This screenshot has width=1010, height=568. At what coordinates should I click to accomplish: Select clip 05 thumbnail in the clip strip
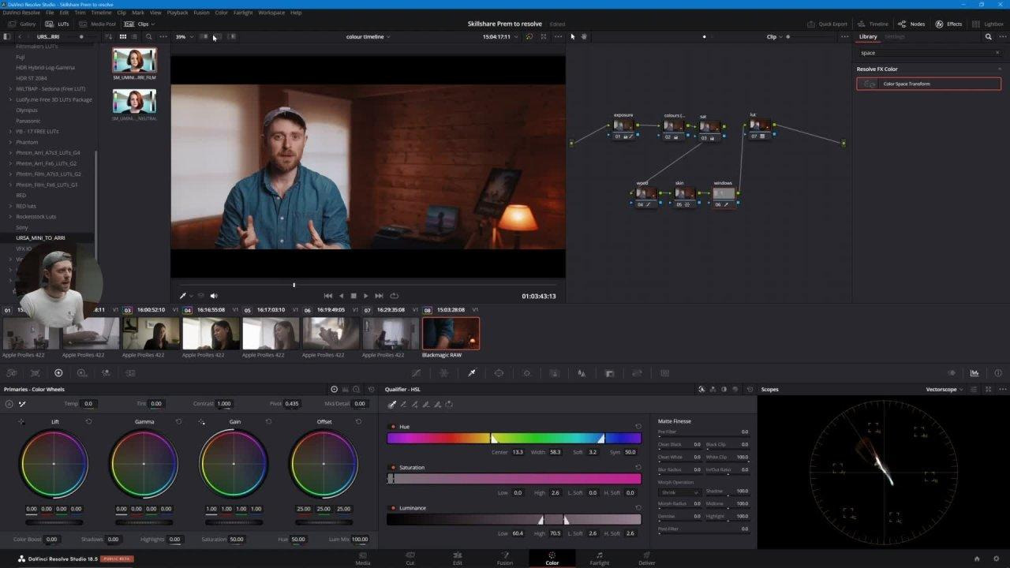(271, 333)
